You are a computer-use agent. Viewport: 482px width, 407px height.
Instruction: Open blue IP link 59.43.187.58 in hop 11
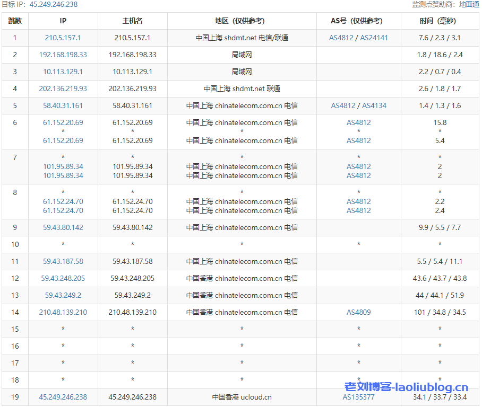click(x=63, y=261)
